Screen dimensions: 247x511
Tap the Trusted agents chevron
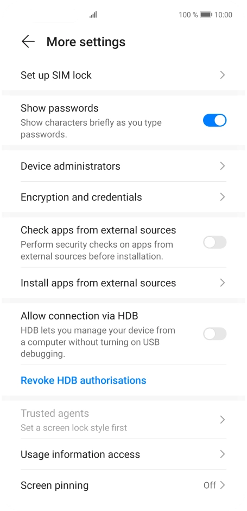point(223,420)
